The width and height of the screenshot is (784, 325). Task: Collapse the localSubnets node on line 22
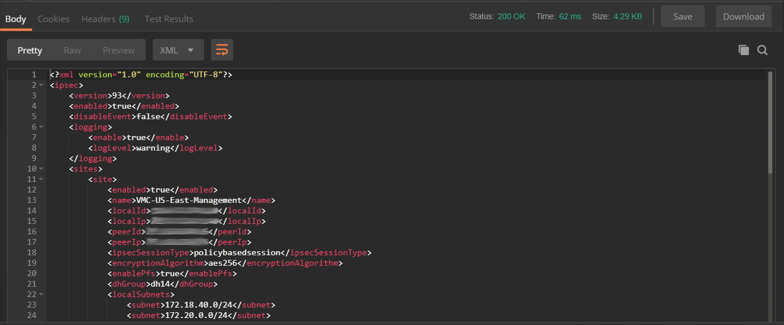41,295
